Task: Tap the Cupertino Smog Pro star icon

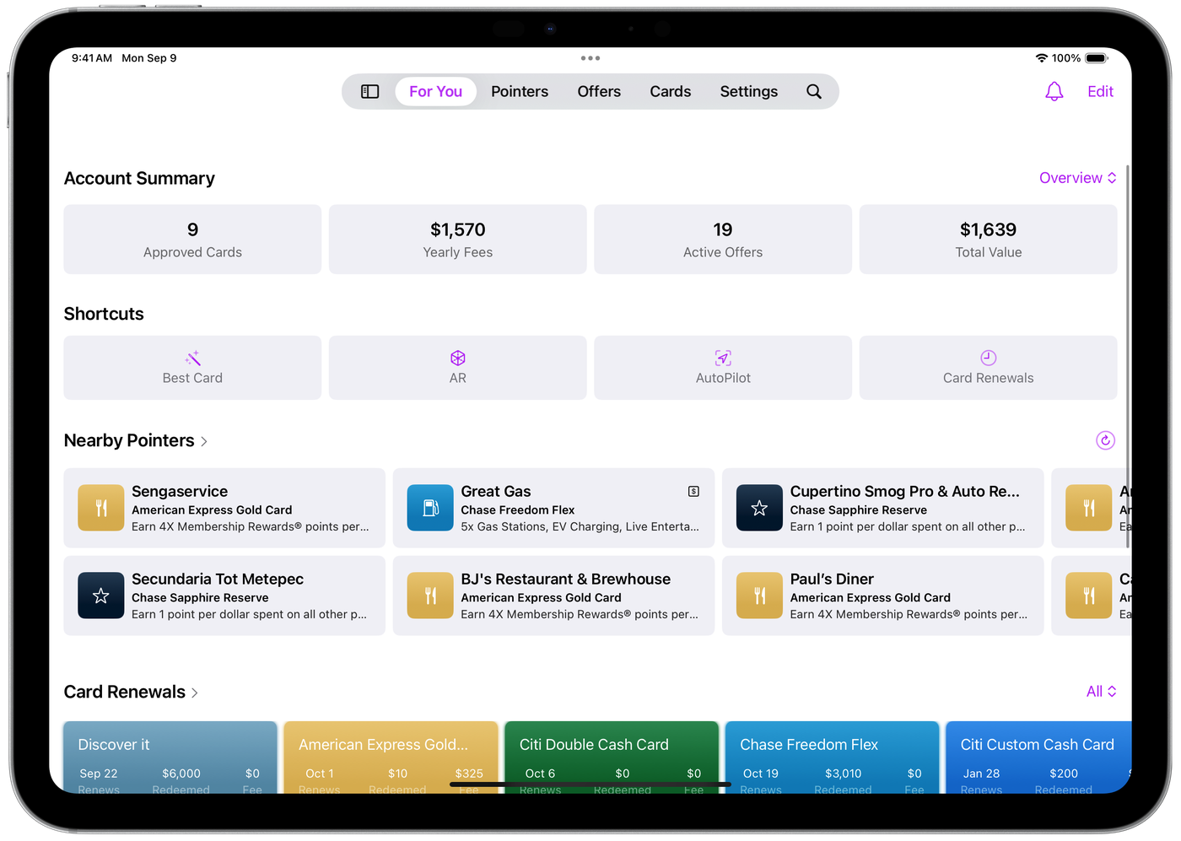Action: tap(759, 508)
